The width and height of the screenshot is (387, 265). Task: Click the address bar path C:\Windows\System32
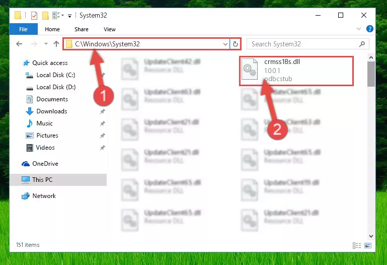pos(107,44)
